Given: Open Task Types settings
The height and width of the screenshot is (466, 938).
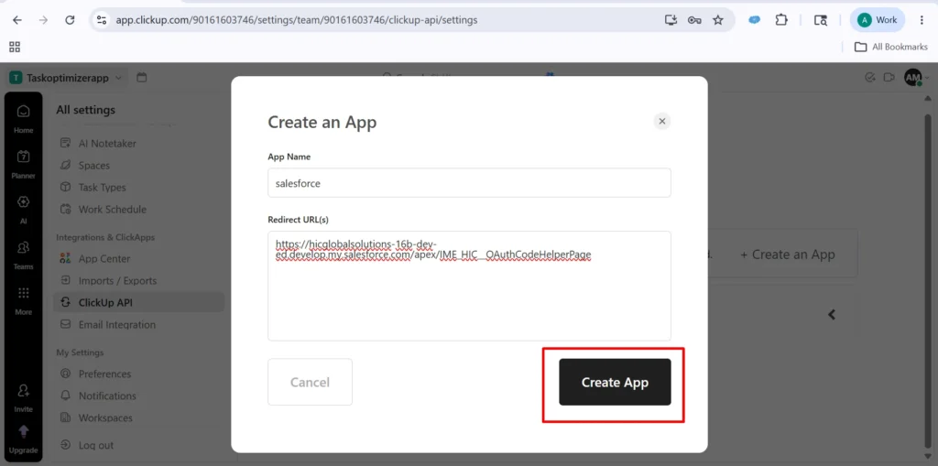Looking at the screenshot, I should click(x=139, y=188).
